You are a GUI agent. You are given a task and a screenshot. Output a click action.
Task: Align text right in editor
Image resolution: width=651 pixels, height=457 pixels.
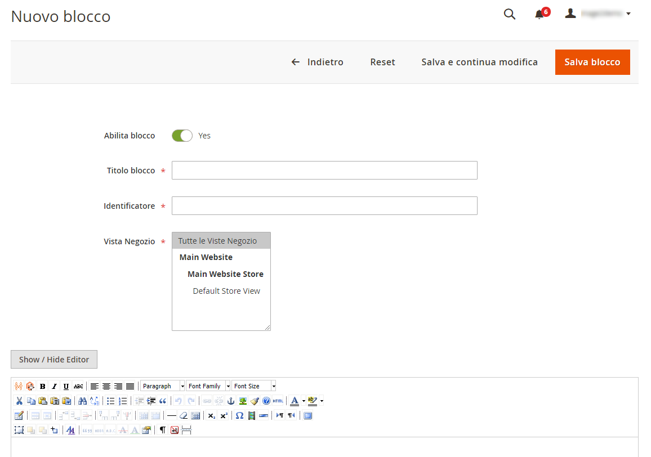pos(118,387)
